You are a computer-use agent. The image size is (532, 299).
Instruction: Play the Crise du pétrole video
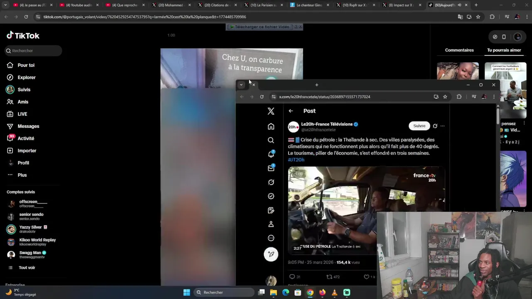tap(366, 210)
